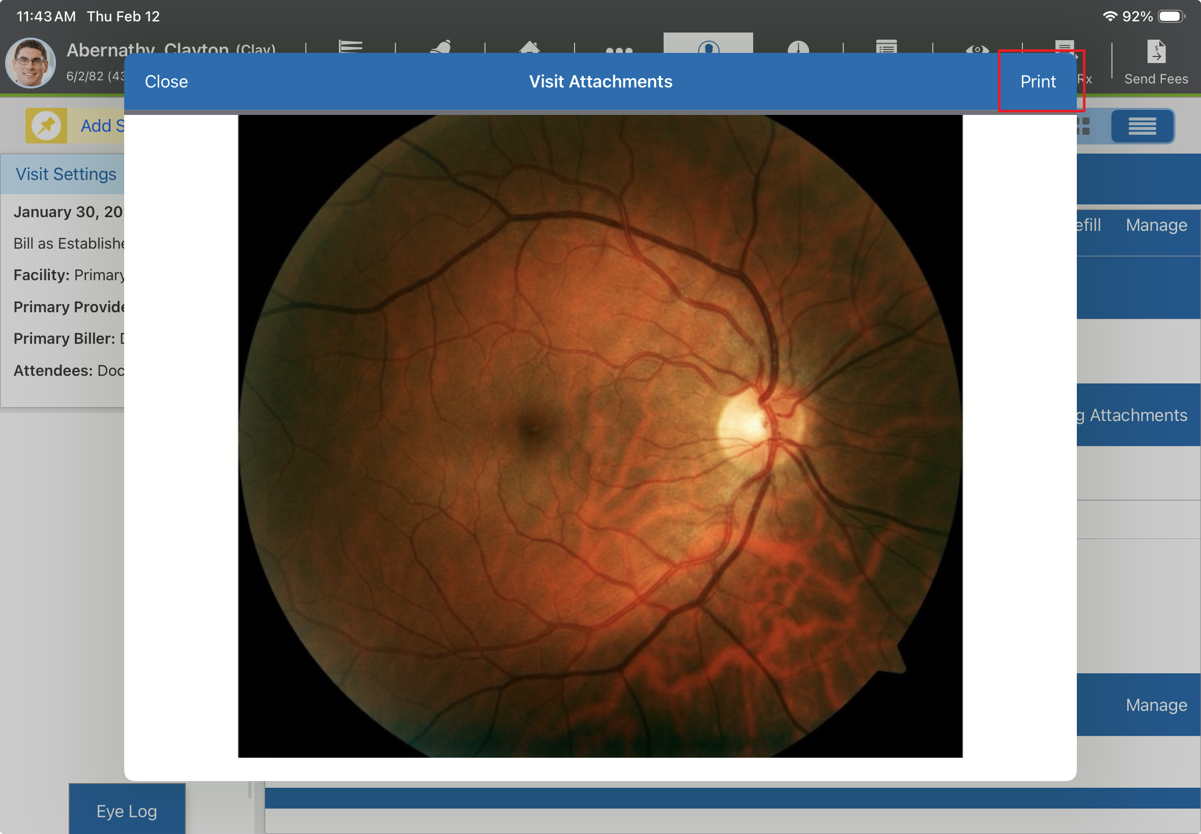Select the highlighted person visit tab
Image resolution: width=1201 pixels, height=834 pixels.
pyautogui.click(x=708, y=45)
